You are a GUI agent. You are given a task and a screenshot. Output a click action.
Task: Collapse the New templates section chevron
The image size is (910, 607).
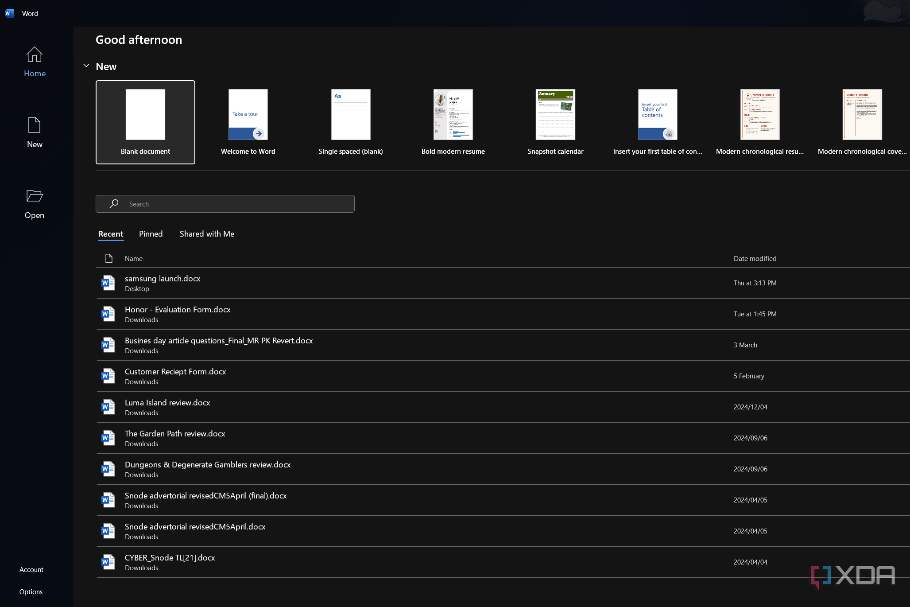[86, 66]
